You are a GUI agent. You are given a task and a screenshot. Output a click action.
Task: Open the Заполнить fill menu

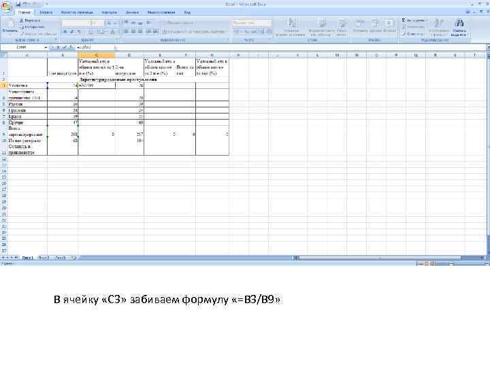413,27
